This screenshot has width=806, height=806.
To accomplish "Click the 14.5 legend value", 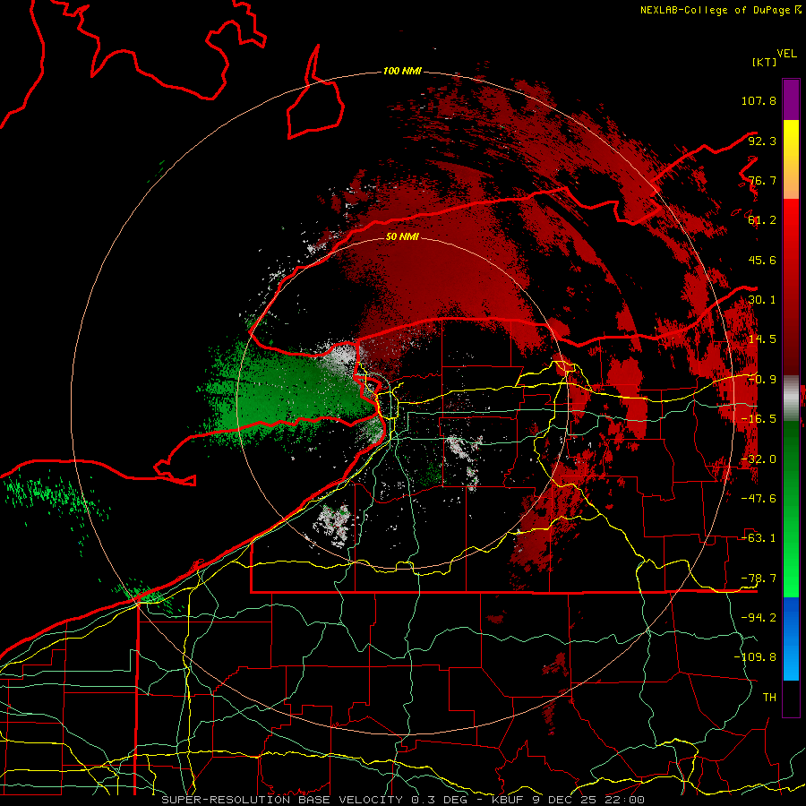I will pyautogui.click(x=762, y=339).
